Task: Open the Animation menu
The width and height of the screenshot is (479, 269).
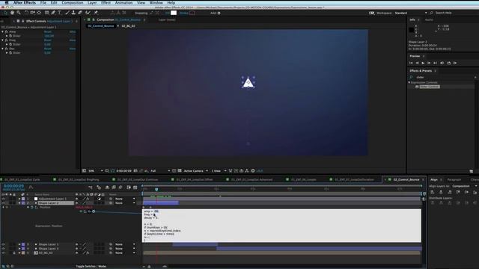Action: [123, 2]
